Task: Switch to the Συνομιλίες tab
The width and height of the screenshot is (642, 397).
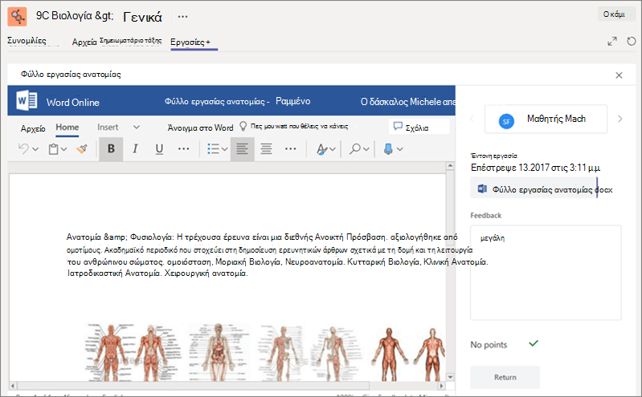Action: (27, 40)
